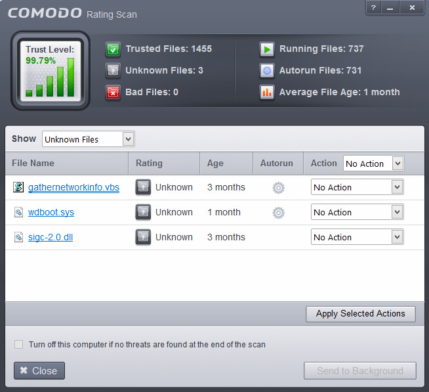
Task: Click the green Trusted Files checkmark icon
Action: 113,49
